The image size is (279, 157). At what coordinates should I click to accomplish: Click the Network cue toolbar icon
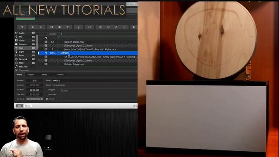coord(100,27)
